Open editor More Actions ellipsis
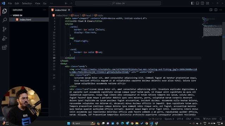Image resolution: width=225 pixels, height=126 pixels. pyautogui.click(x=220, y=10)
